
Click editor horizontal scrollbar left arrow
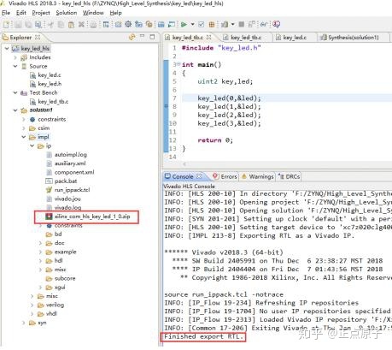pyautogui.click(x=184, y=164)
